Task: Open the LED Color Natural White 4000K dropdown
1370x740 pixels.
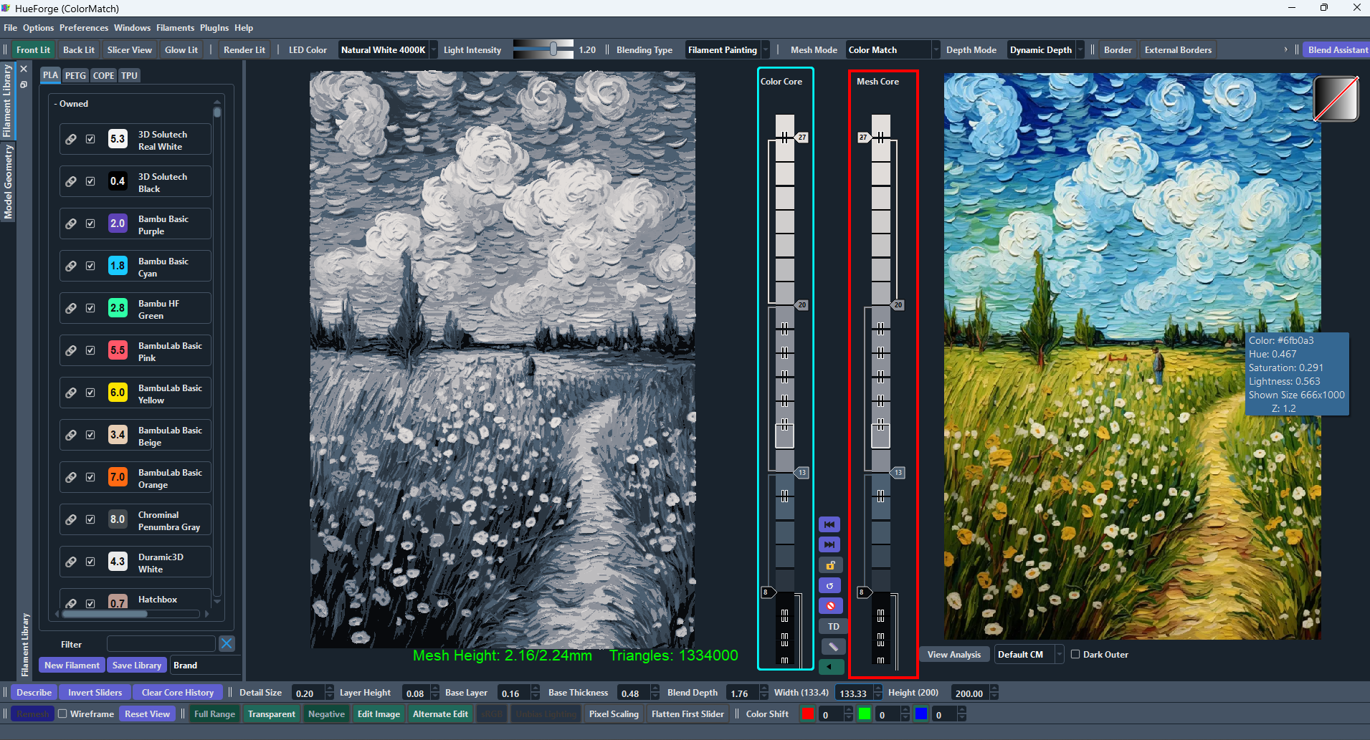Action: click(x=388, y=50)
